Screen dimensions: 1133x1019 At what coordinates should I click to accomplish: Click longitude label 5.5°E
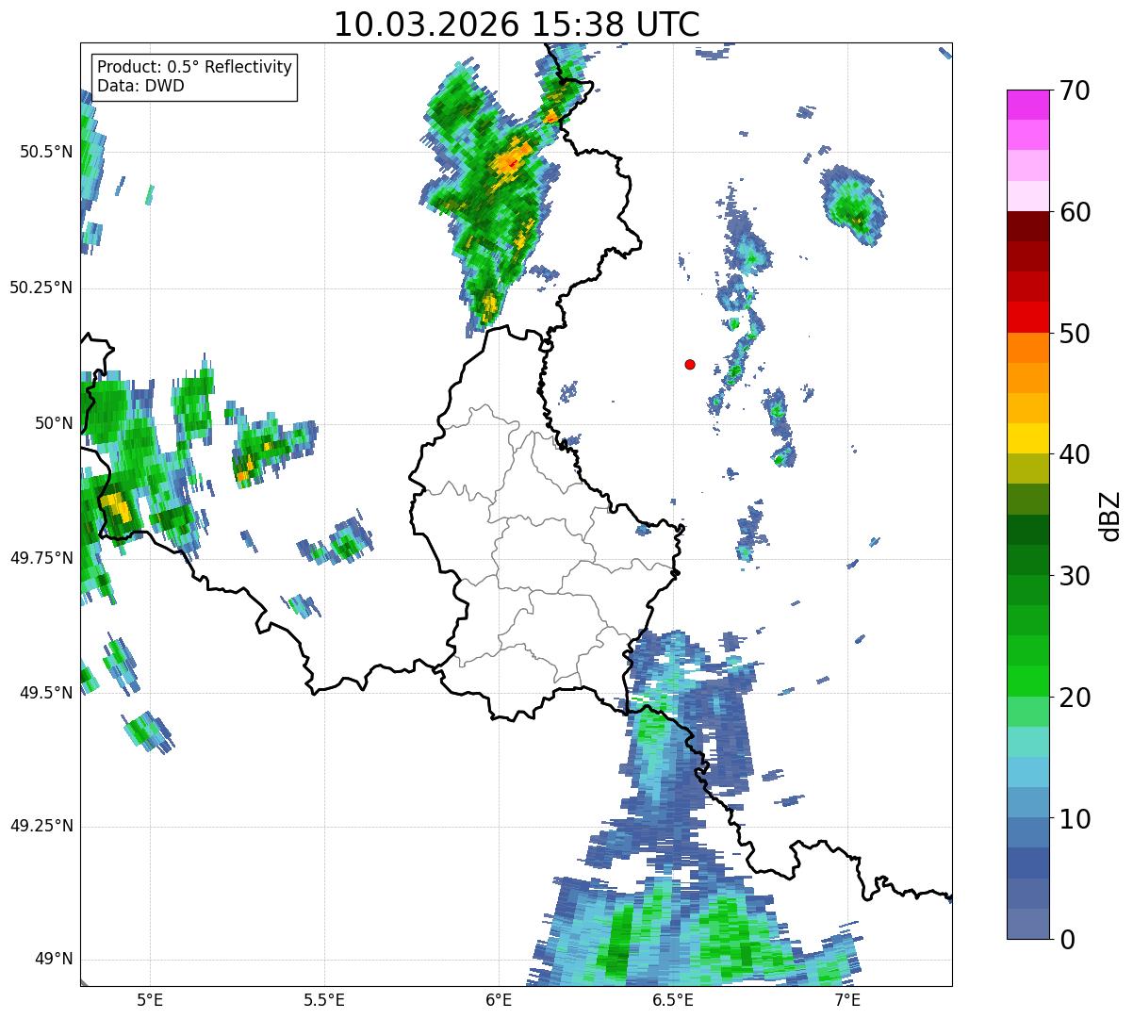coord(323,999)
